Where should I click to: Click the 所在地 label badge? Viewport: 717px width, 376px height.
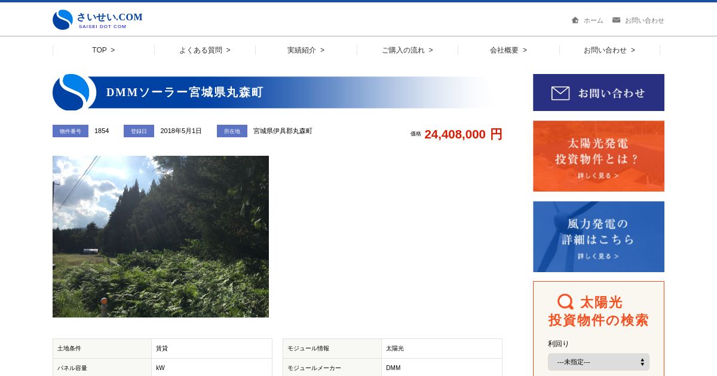232,131
